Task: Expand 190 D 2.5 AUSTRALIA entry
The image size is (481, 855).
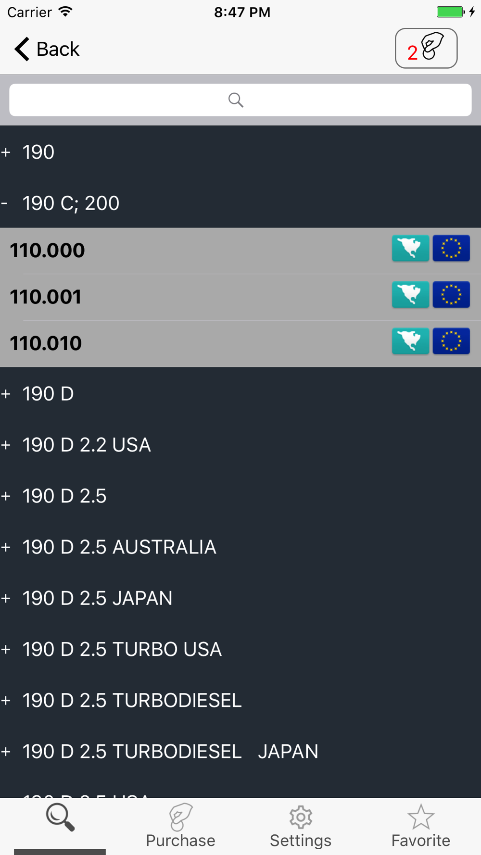Action: (240, 547)
